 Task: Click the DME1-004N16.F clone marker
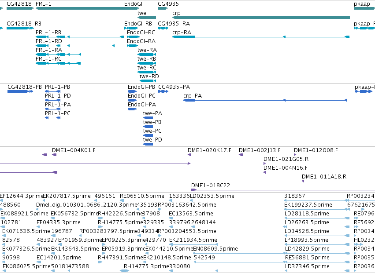[265, 172]
